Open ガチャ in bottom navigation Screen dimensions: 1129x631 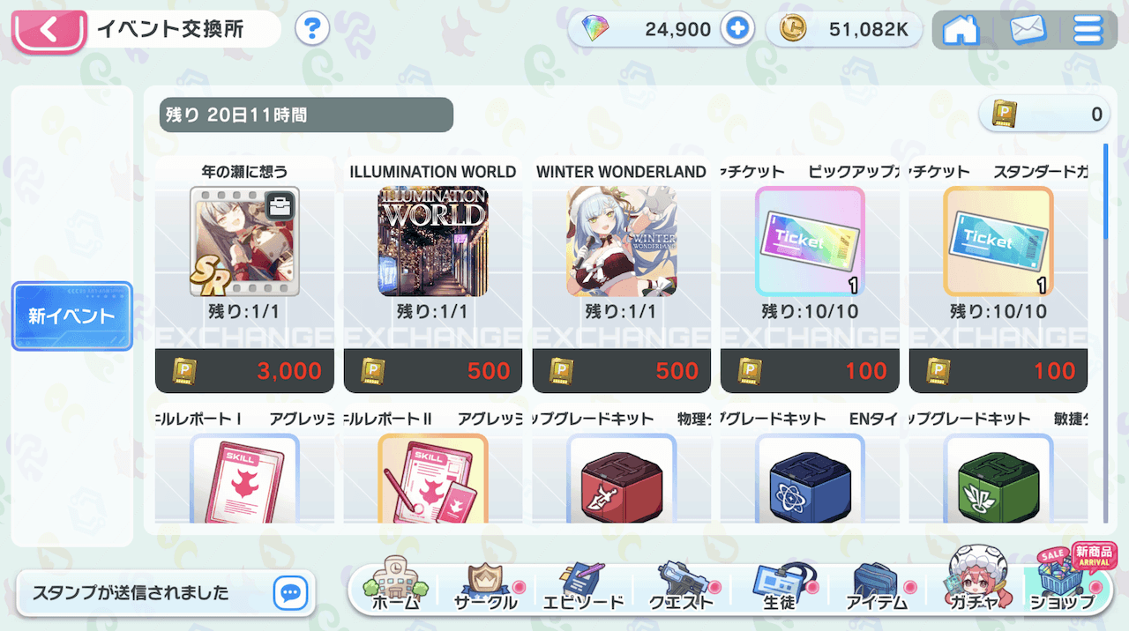pos(974,584)
